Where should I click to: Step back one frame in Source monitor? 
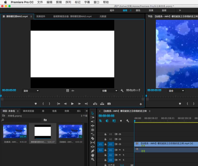pyautogui.click(x=65, y=104)
